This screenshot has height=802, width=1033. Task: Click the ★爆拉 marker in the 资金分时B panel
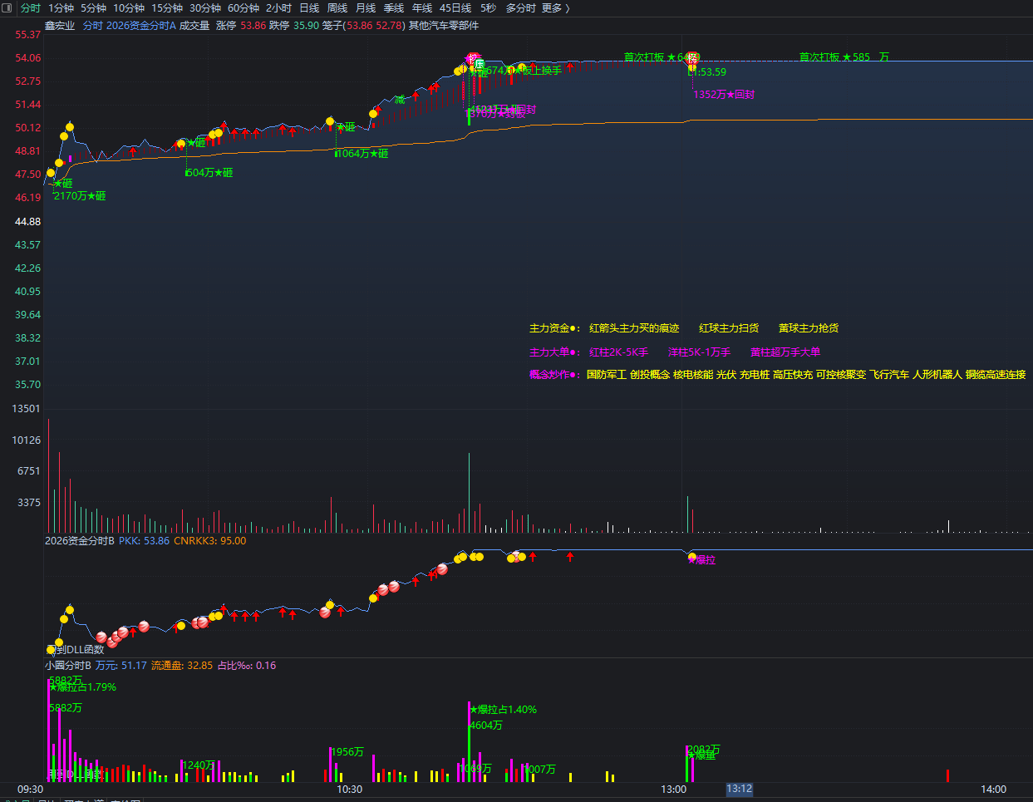point(701,560)
